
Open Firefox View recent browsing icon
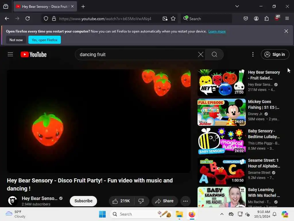click(x=6, y=6)
